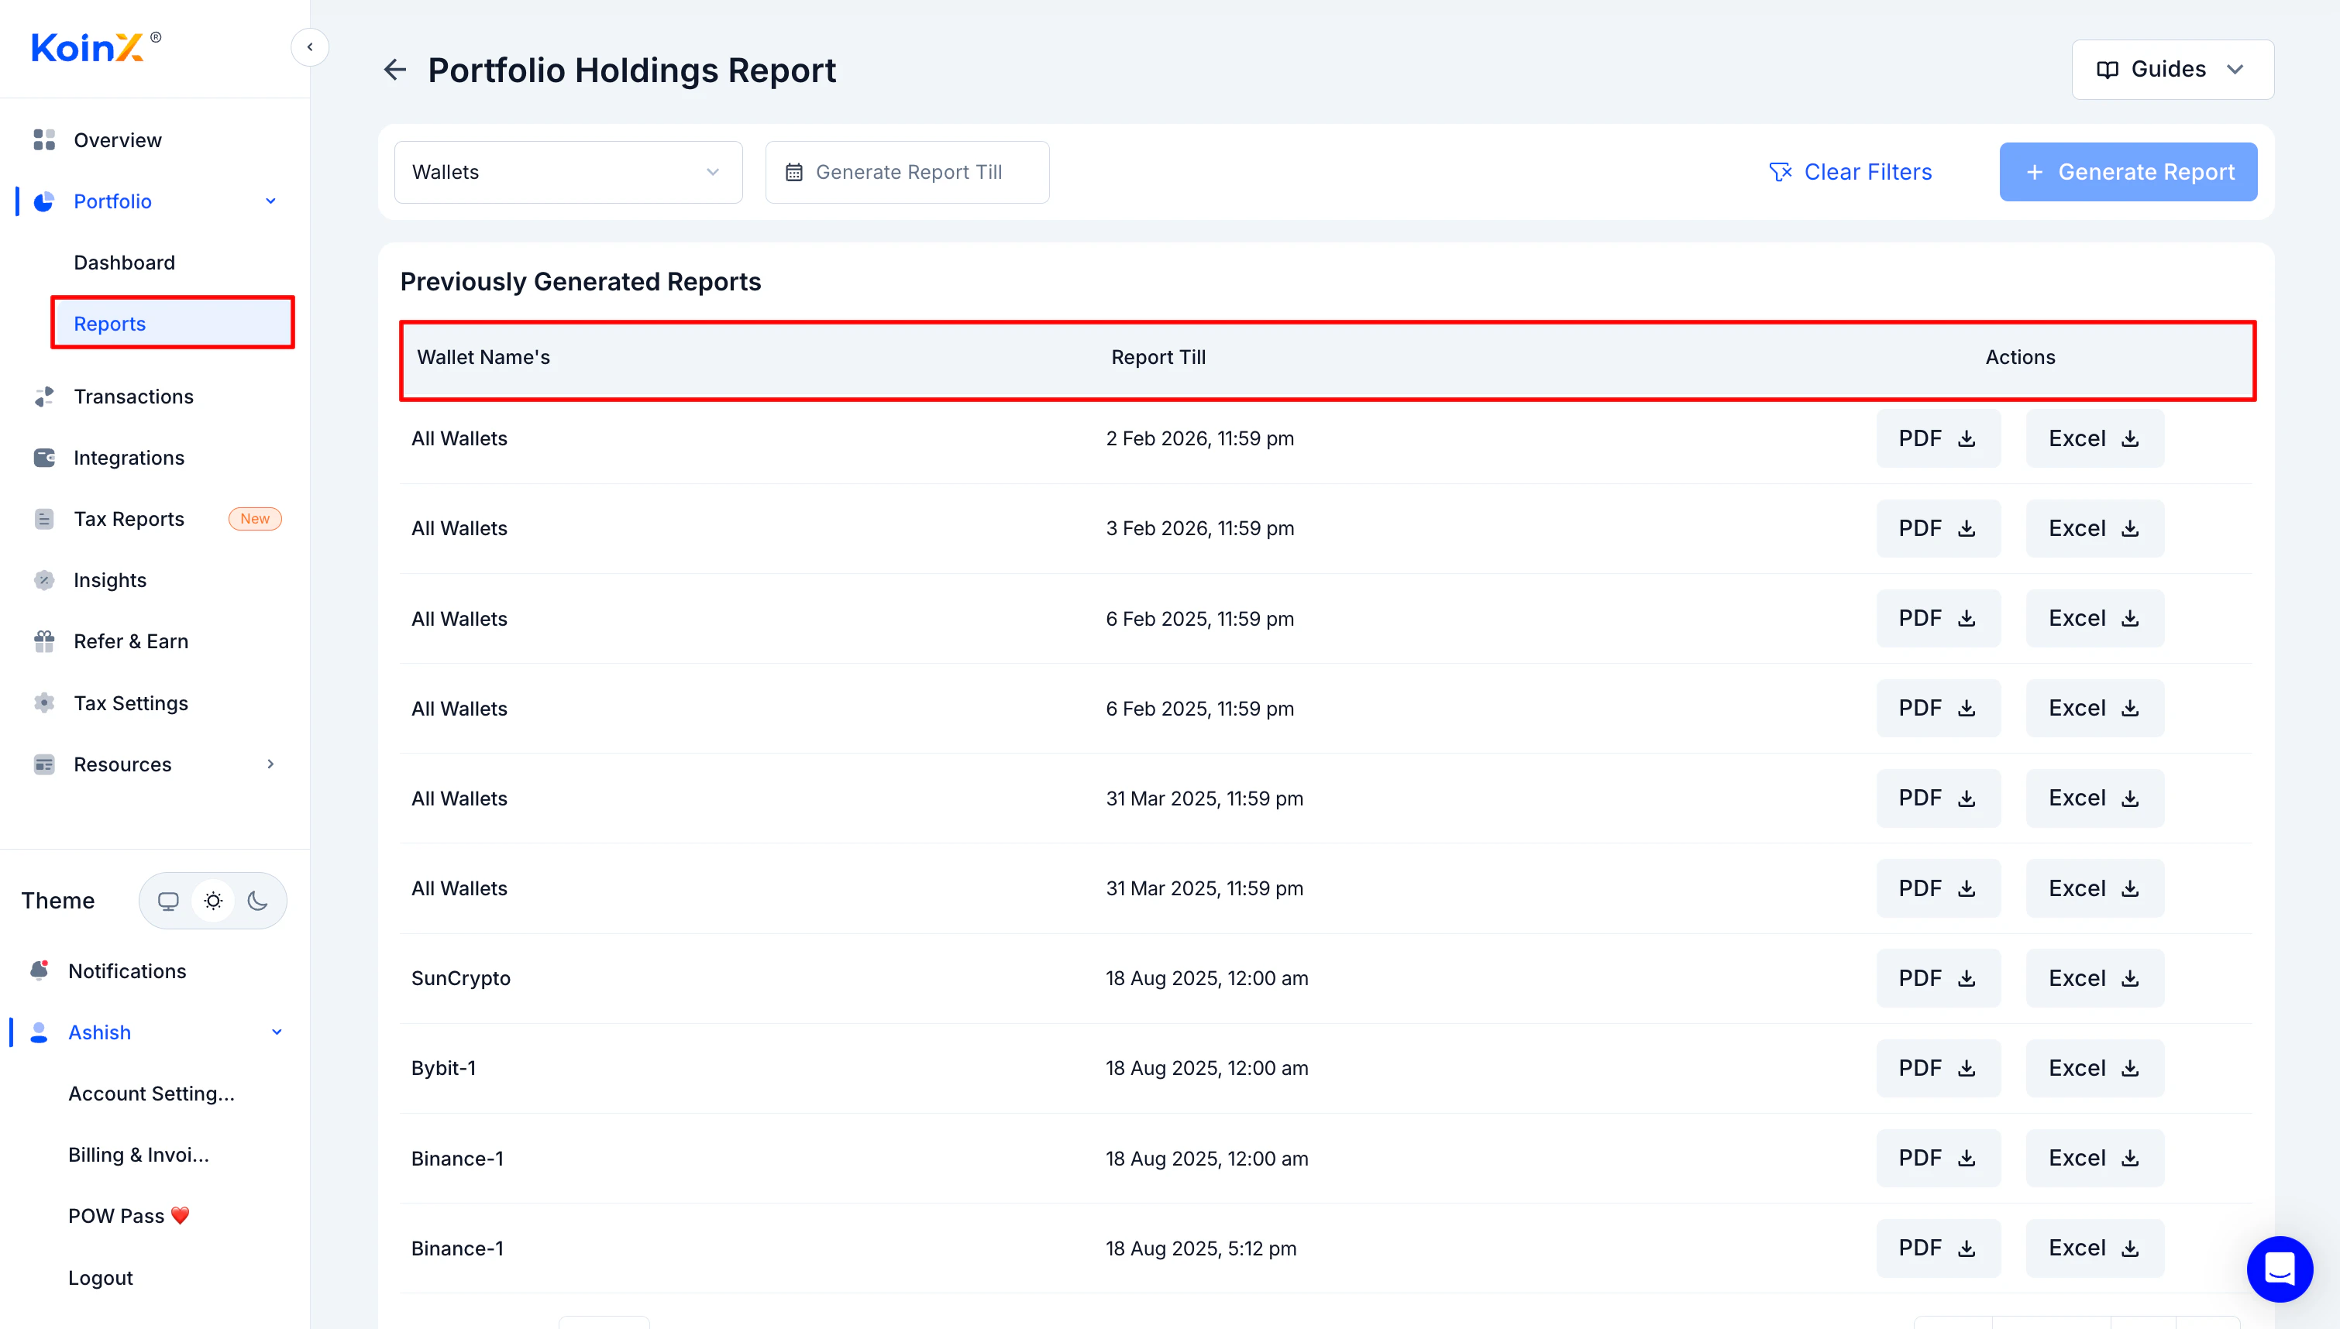Viewport: 2340px width, 1329px height.
Task: Click the Generate Report button
Action: point(2127,173)
